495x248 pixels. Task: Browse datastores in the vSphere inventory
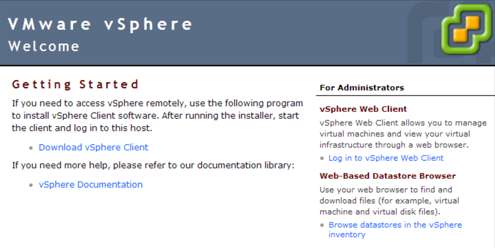pos(395,225)
